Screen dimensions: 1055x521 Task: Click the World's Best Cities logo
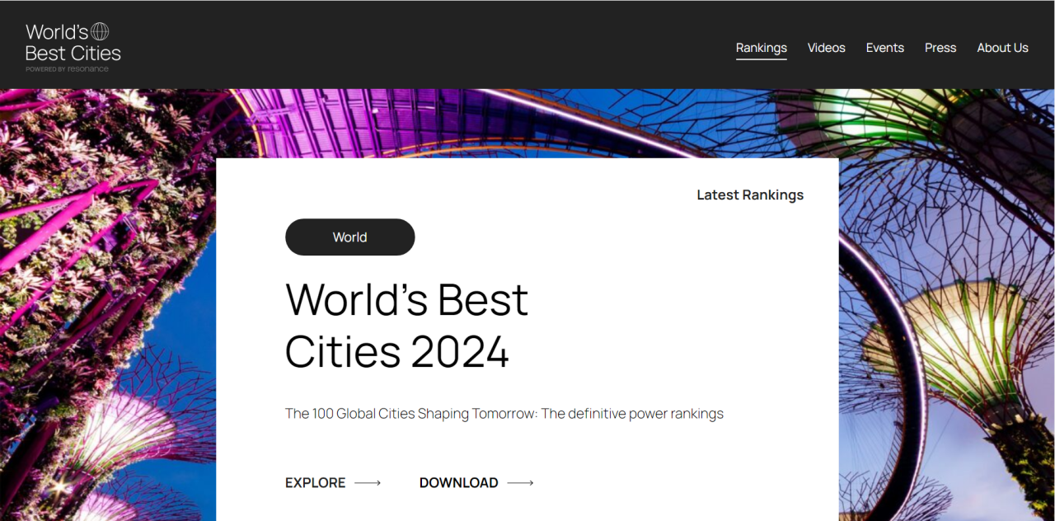click(x=73, y=47)
